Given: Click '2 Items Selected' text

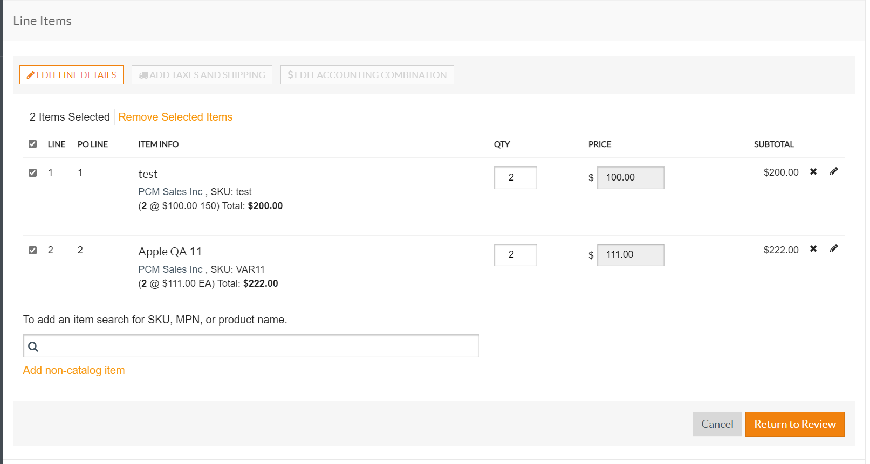Looking at the screenshot, I should click(x=70, y=117).
